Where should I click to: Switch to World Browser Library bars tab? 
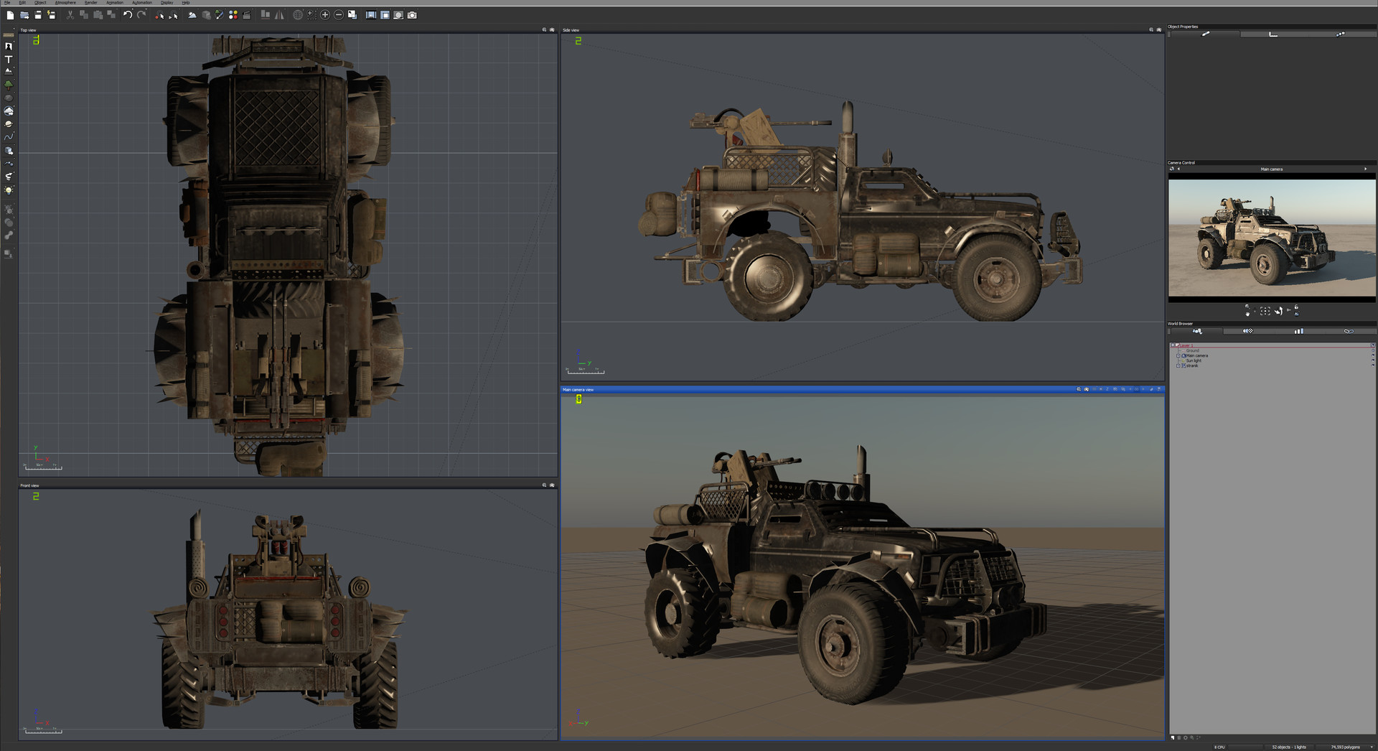tap(1299, 331)
